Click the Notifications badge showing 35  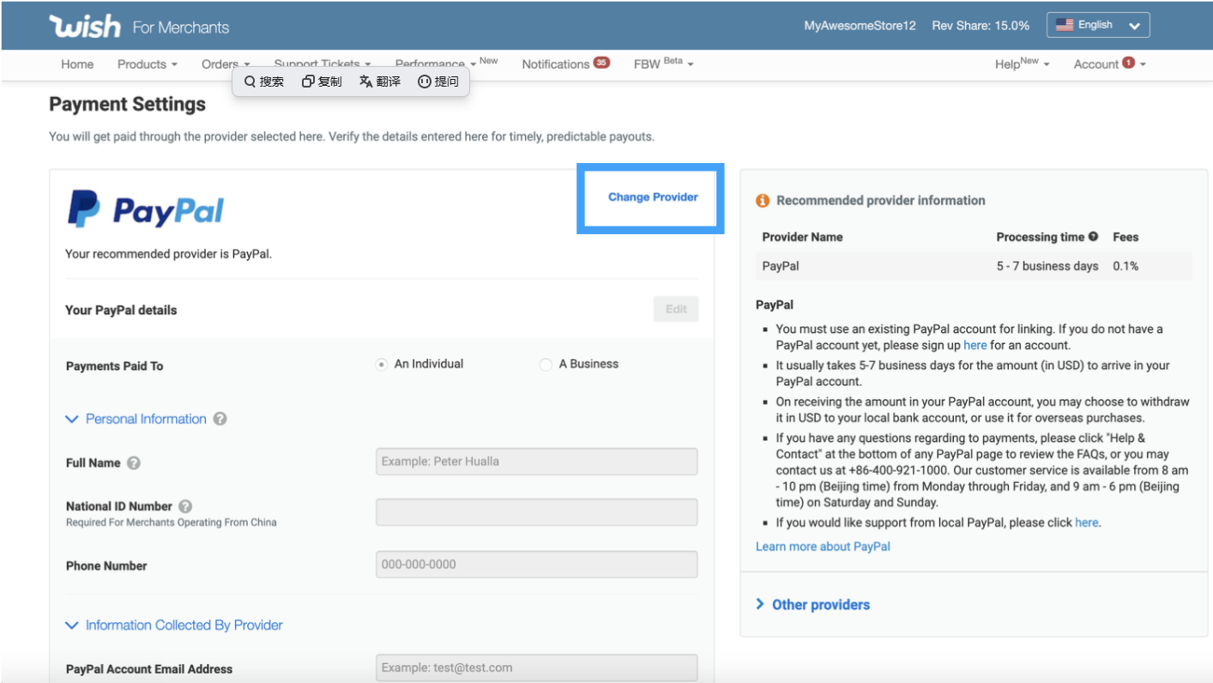[601, 63]
